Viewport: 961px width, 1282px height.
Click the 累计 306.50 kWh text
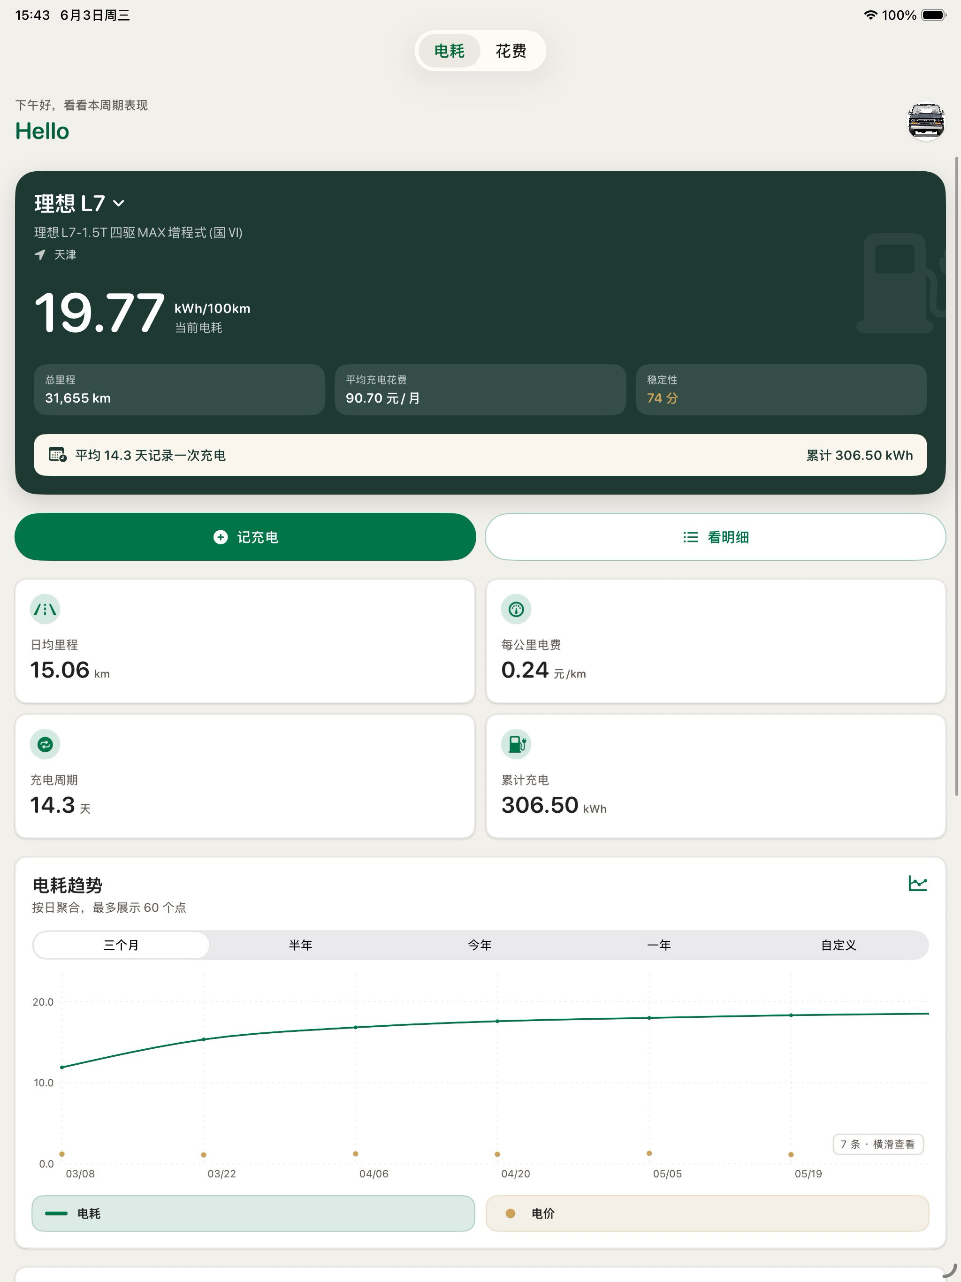860,456
